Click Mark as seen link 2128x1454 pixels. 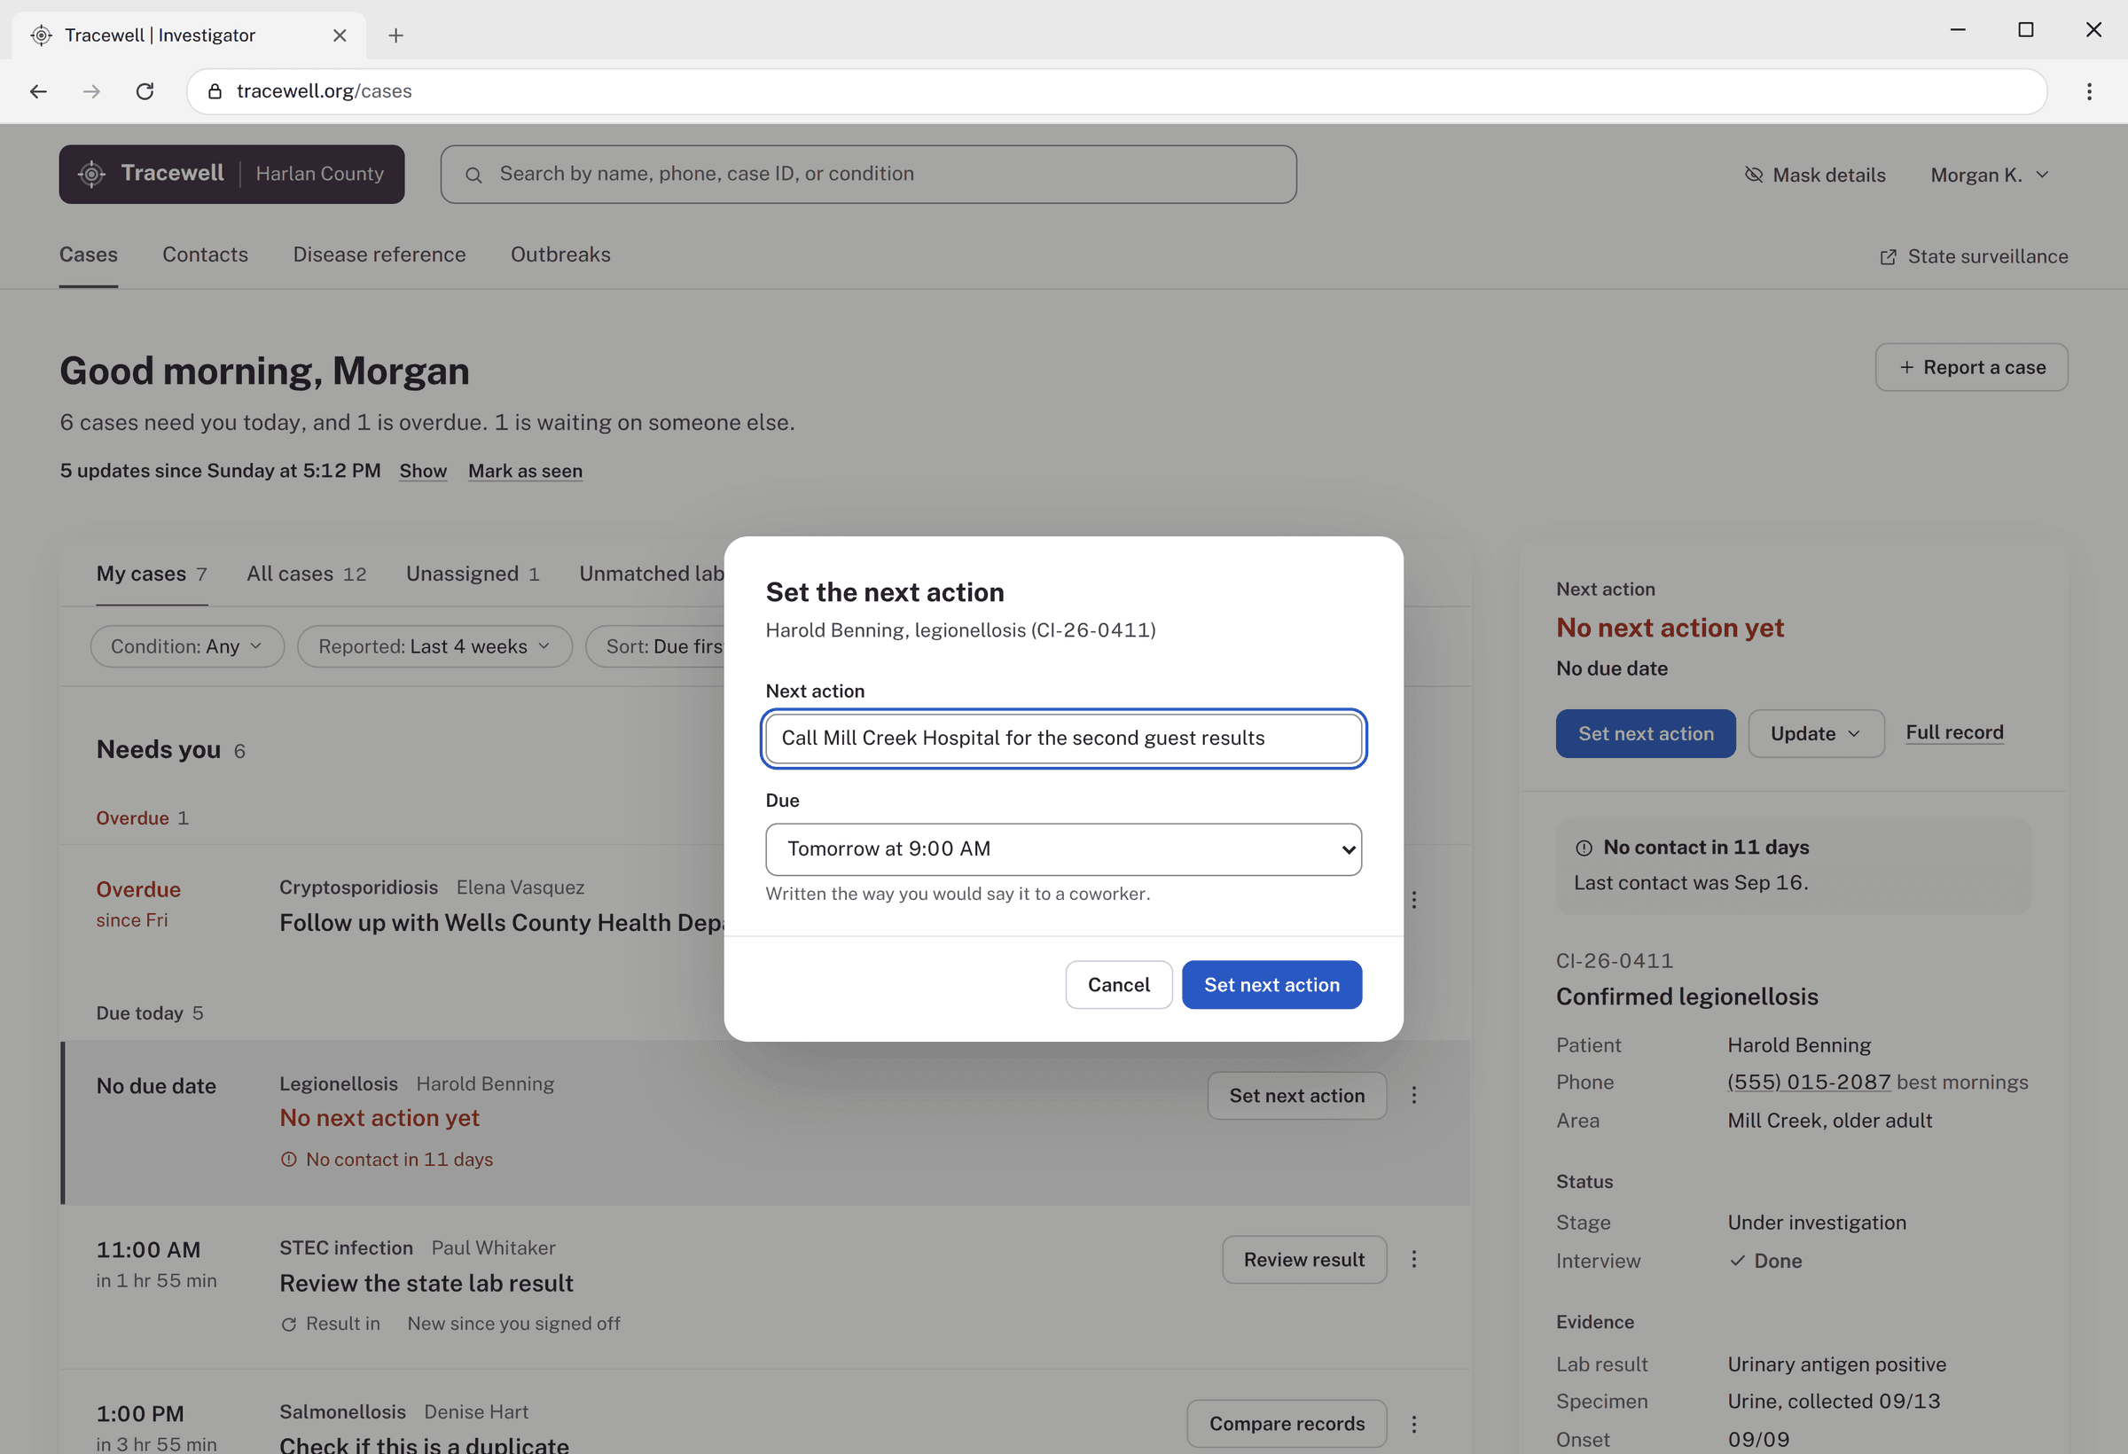point(525,471)
